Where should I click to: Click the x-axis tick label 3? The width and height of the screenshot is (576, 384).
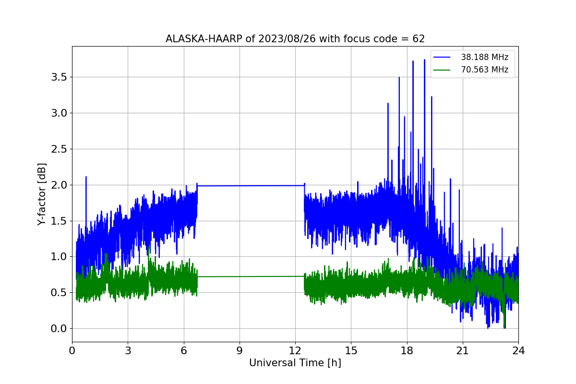(x=128, y=350)
